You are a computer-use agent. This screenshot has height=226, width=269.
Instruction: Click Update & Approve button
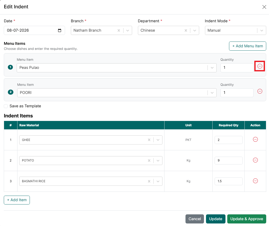[246, 219]
